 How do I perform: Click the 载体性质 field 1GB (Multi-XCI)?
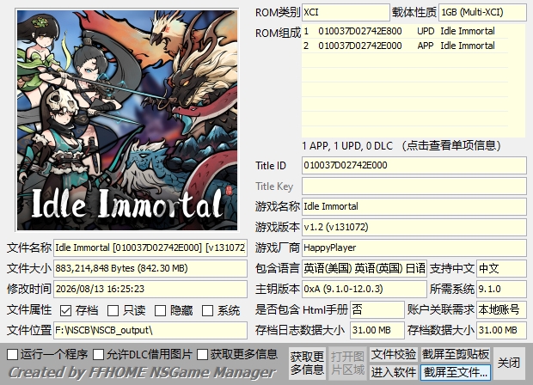coord(482,13)
